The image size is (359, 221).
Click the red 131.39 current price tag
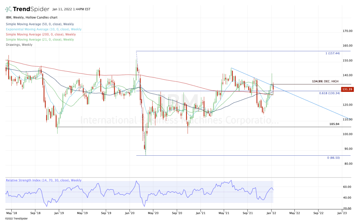[347, 89]
